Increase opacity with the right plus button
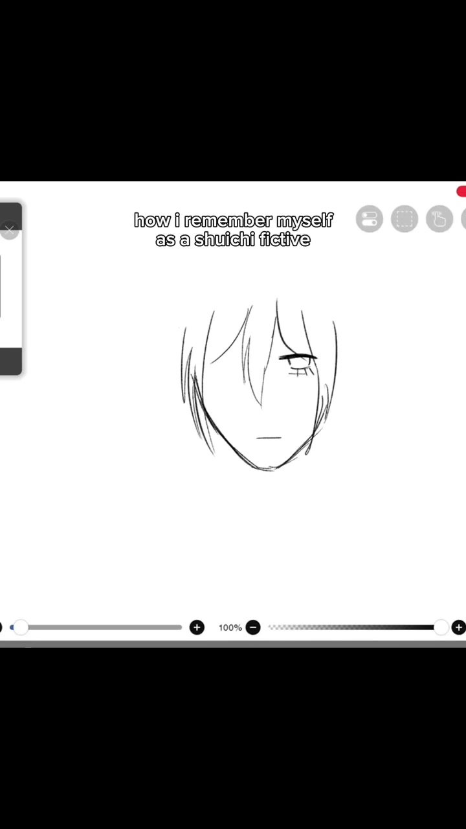This screenshot has height=829, width=466. [x=458, y=627]
